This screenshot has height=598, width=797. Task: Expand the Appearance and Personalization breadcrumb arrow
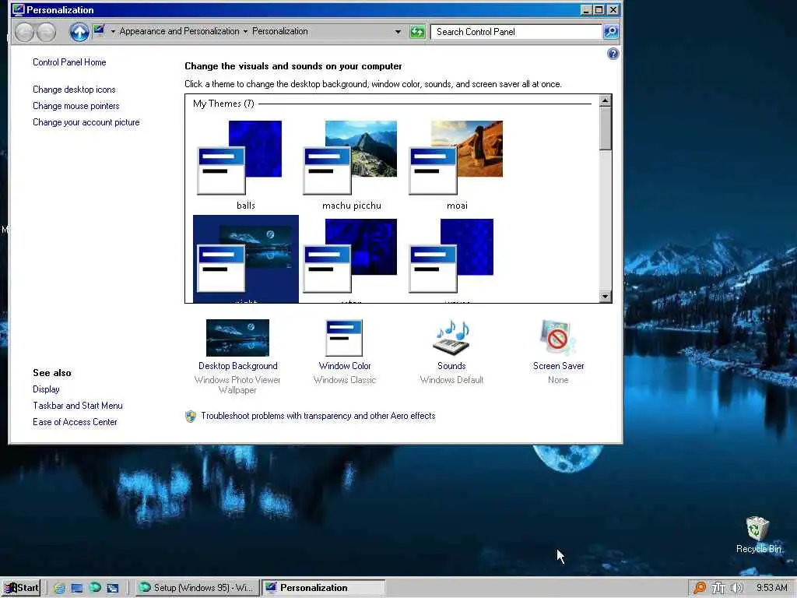[x=245, y=31]
